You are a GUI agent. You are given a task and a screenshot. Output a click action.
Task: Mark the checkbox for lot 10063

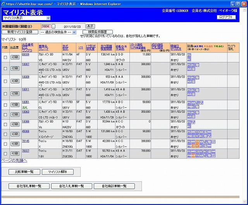coord(5,115)
